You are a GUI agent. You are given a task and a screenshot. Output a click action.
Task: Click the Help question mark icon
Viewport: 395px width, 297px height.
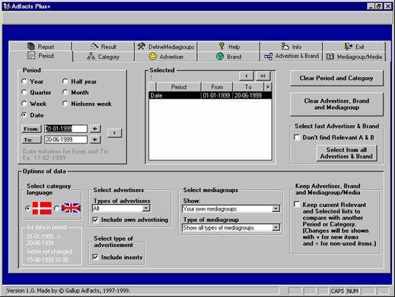click(x=222, y=46)
